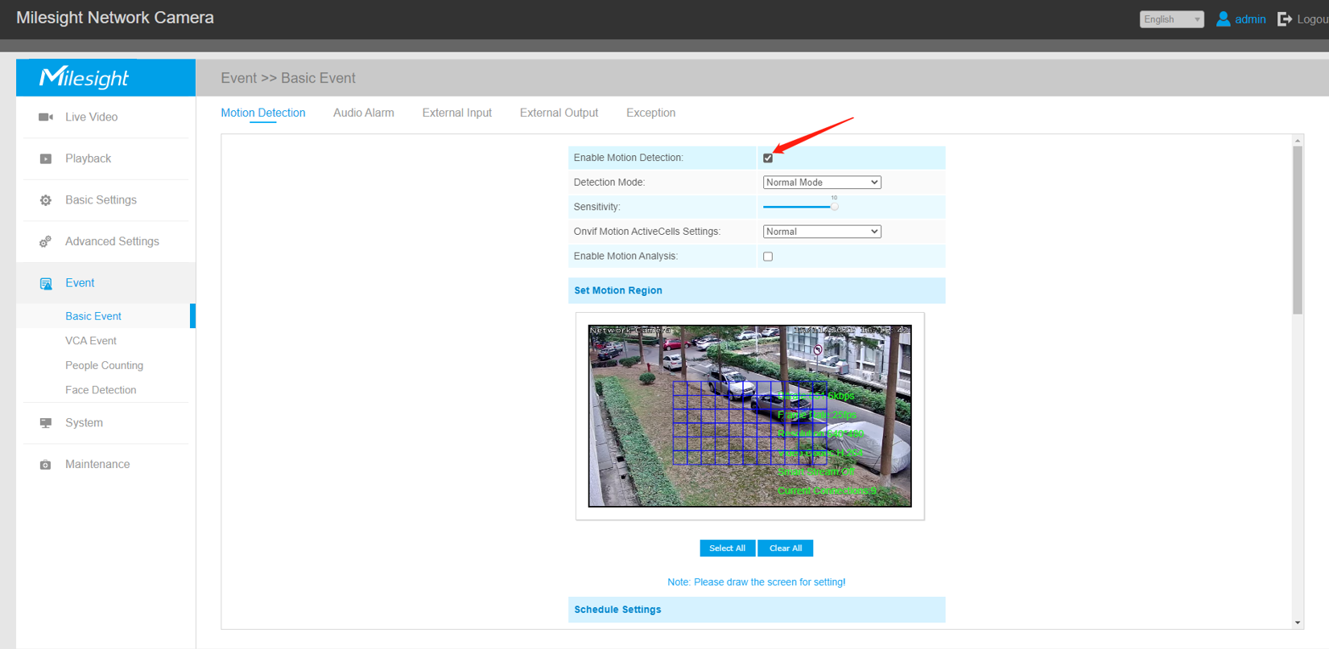Open the External Input tab
This screenshot has height=649, width=1329.
(x=456, y=113)
